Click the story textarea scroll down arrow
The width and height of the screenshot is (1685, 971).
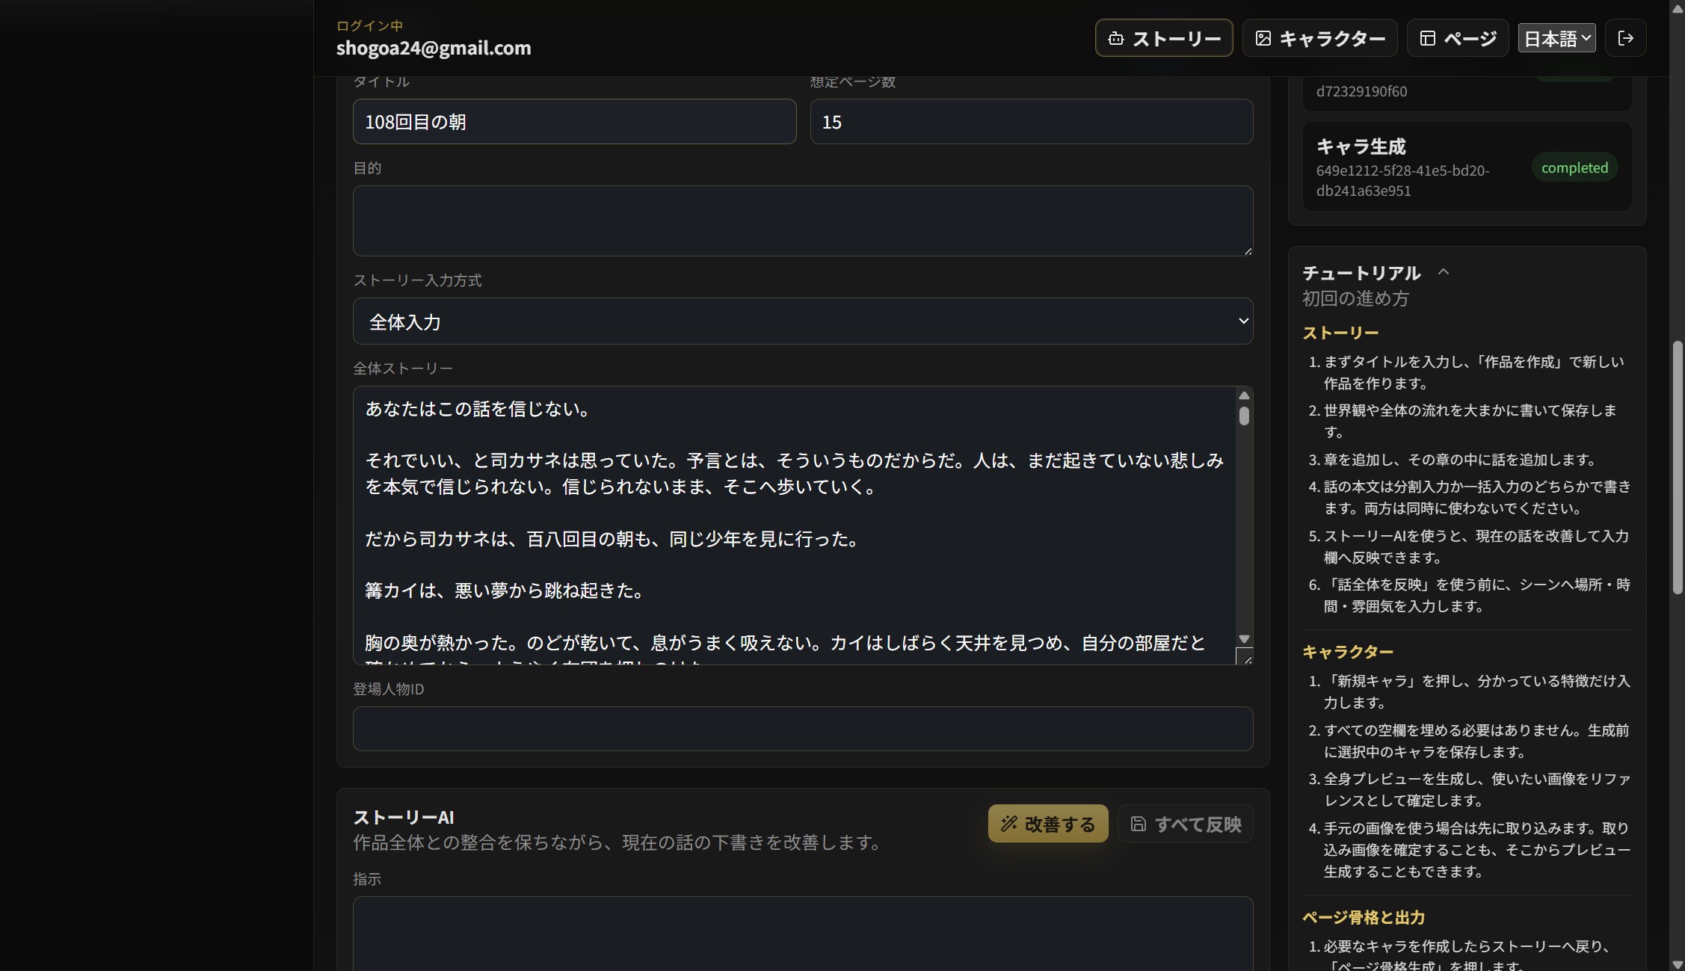point(1244,639)
